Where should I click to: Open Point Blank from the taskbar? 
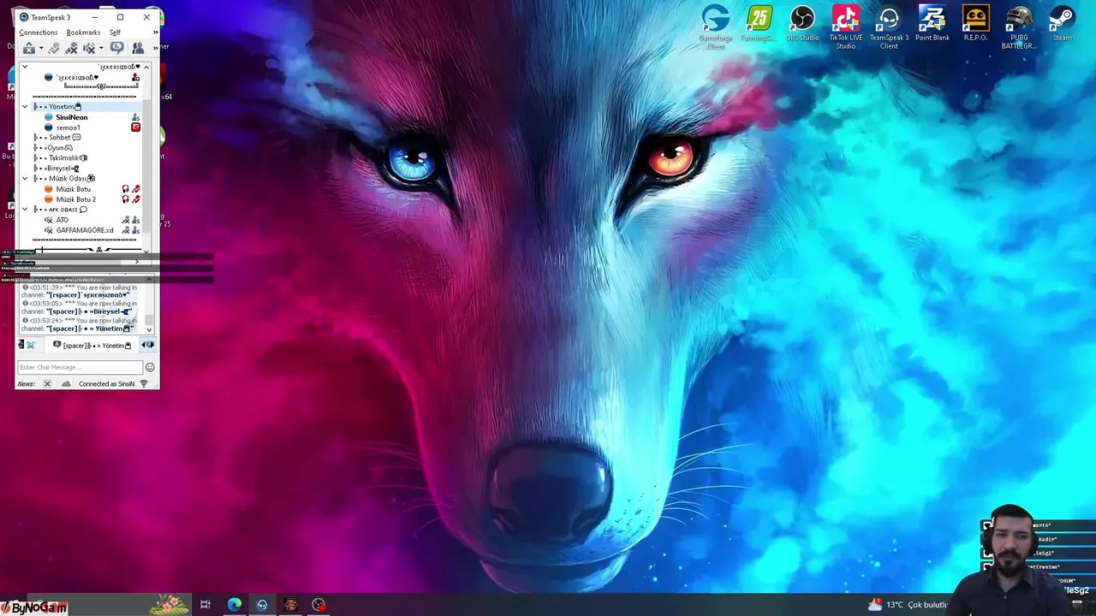290,605
